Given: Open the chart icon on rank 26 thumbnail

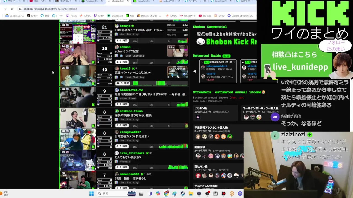Looking at the screenshot, I should coord(67,89).
